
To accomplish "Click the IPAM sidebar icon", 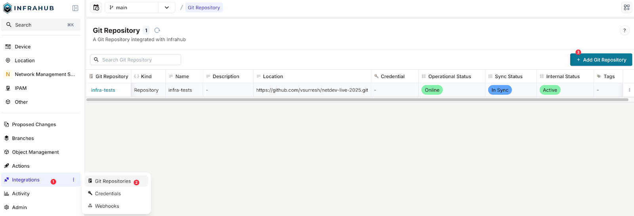I will click(8, 88).
